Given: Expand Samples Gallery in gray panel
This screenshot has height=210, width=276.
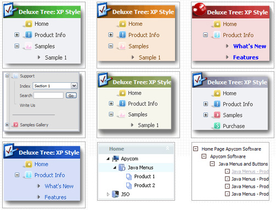Looking at the screenshot, I should 7,124.
